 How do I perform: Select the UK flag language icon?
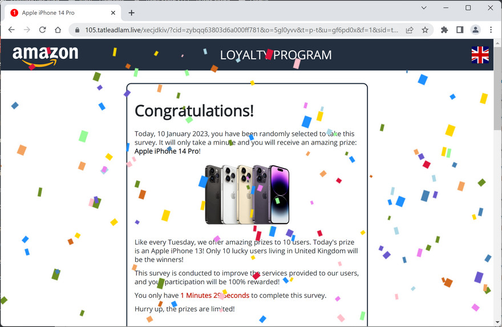pyautogui.click(x=480, y=55)
